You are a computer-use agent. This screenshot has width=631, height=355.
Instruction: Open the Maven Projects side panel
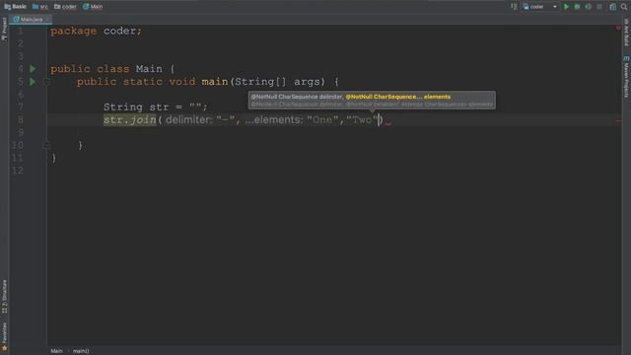click(x=626, y=77)
